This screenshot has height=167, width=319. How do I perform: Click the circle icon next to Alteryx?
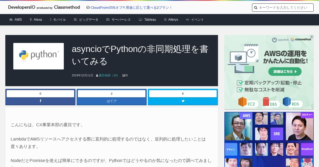165,20
